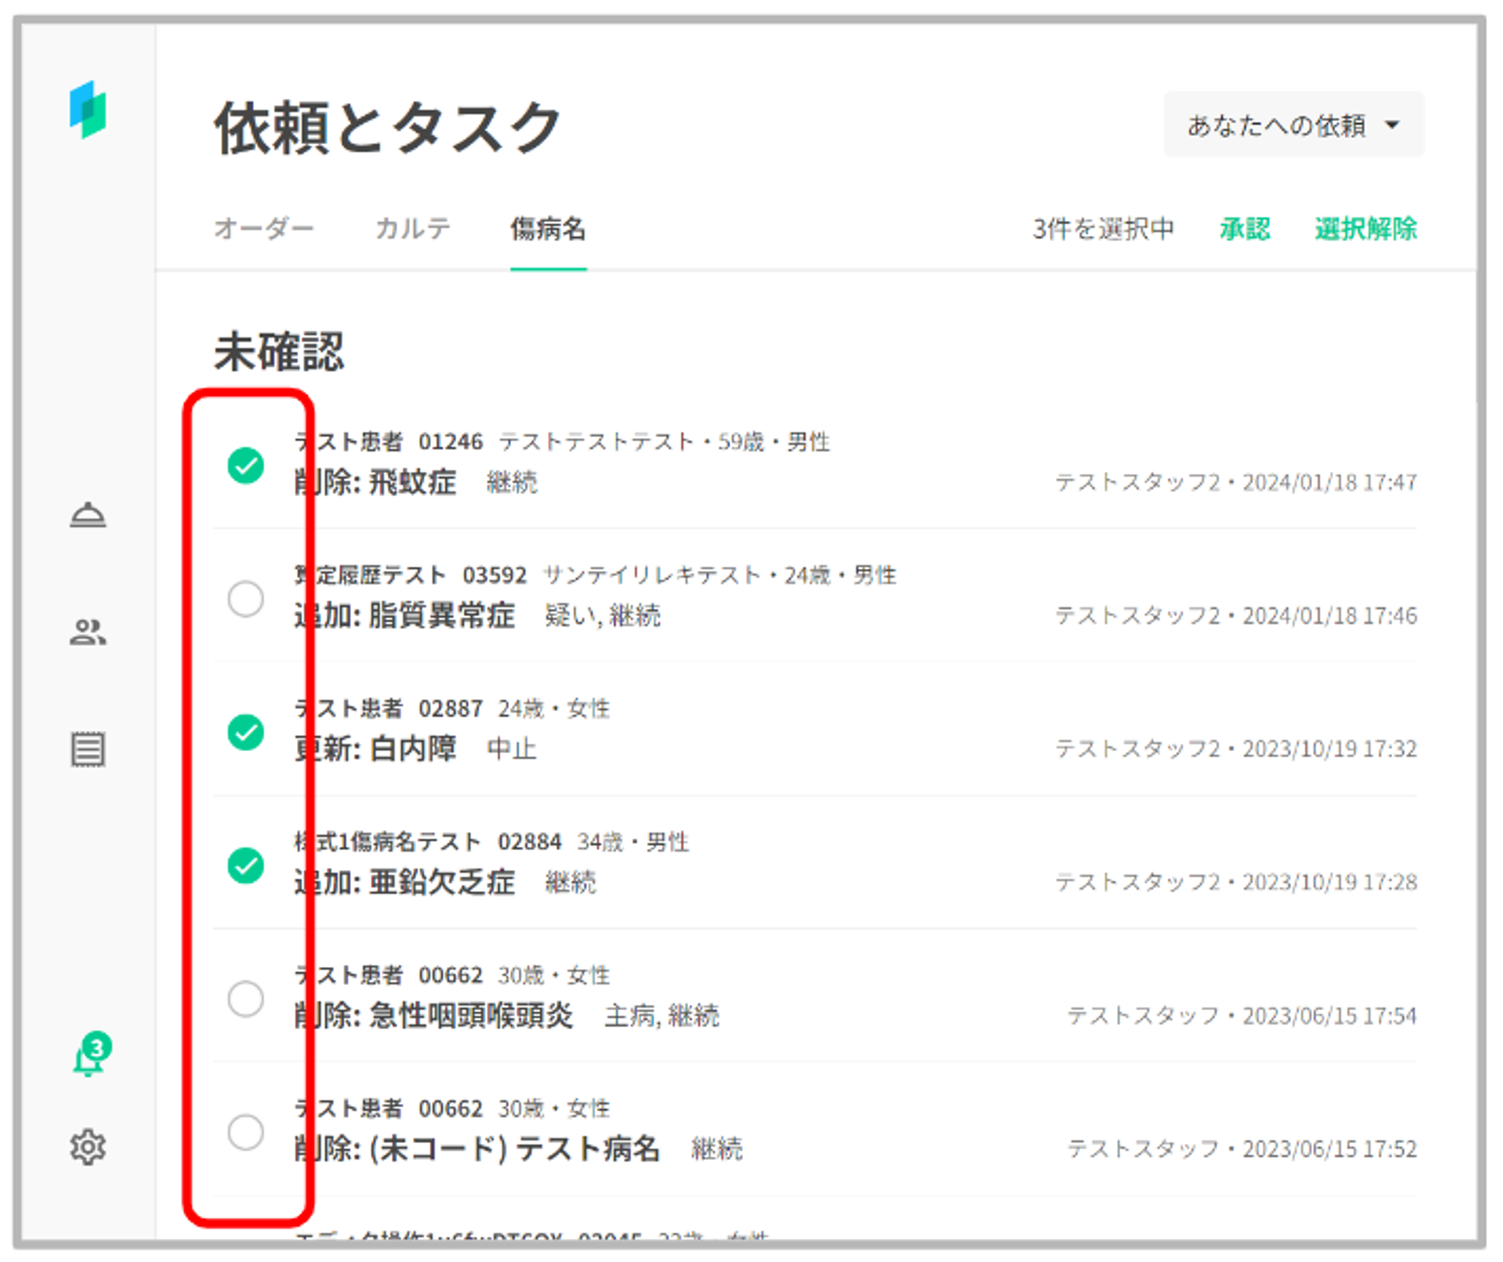Image resolution: width=1503 pixels, height=1262 pixels.
Task: Click the app logo in the sidebar
Action: pos(88,110)
